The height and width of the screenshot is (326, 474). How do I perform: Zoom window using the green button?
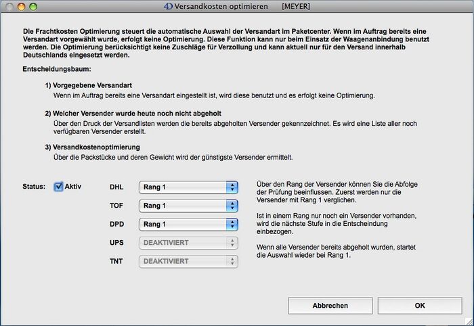click(x=32, y=6)
